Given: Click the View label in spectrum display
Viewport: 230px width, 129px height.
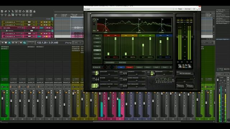Looking at the screenshot, I should pyautogui.click(x=94, y=31).
